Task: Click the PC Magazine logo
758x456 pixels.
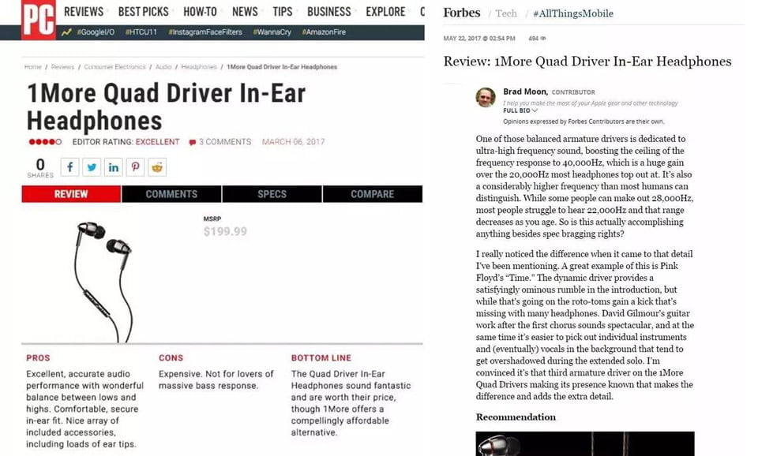Action: tap(38, 19)
